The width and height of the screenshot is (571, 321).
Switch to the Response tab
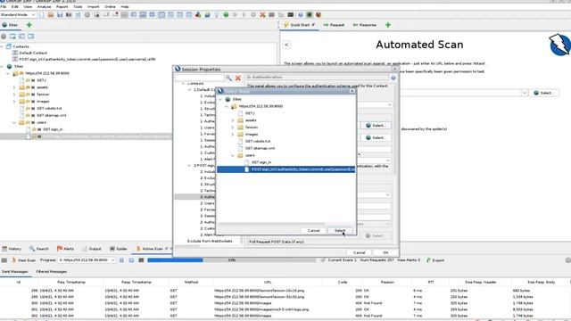pyautogui.click(x=365, y=25)
